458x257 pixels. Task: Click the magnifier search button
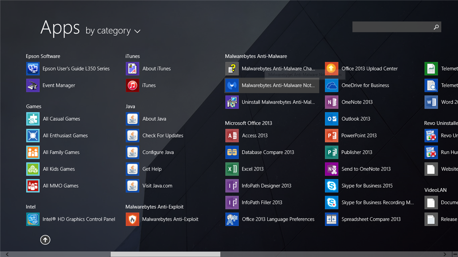click(436, 27)
